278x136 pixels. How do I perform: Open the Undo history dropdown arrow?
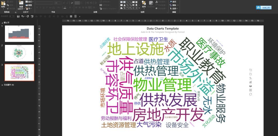tap(25, 16)
